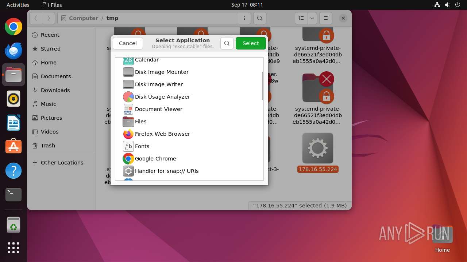Select Disk Image Mounter text entry

tap(162, 72)
